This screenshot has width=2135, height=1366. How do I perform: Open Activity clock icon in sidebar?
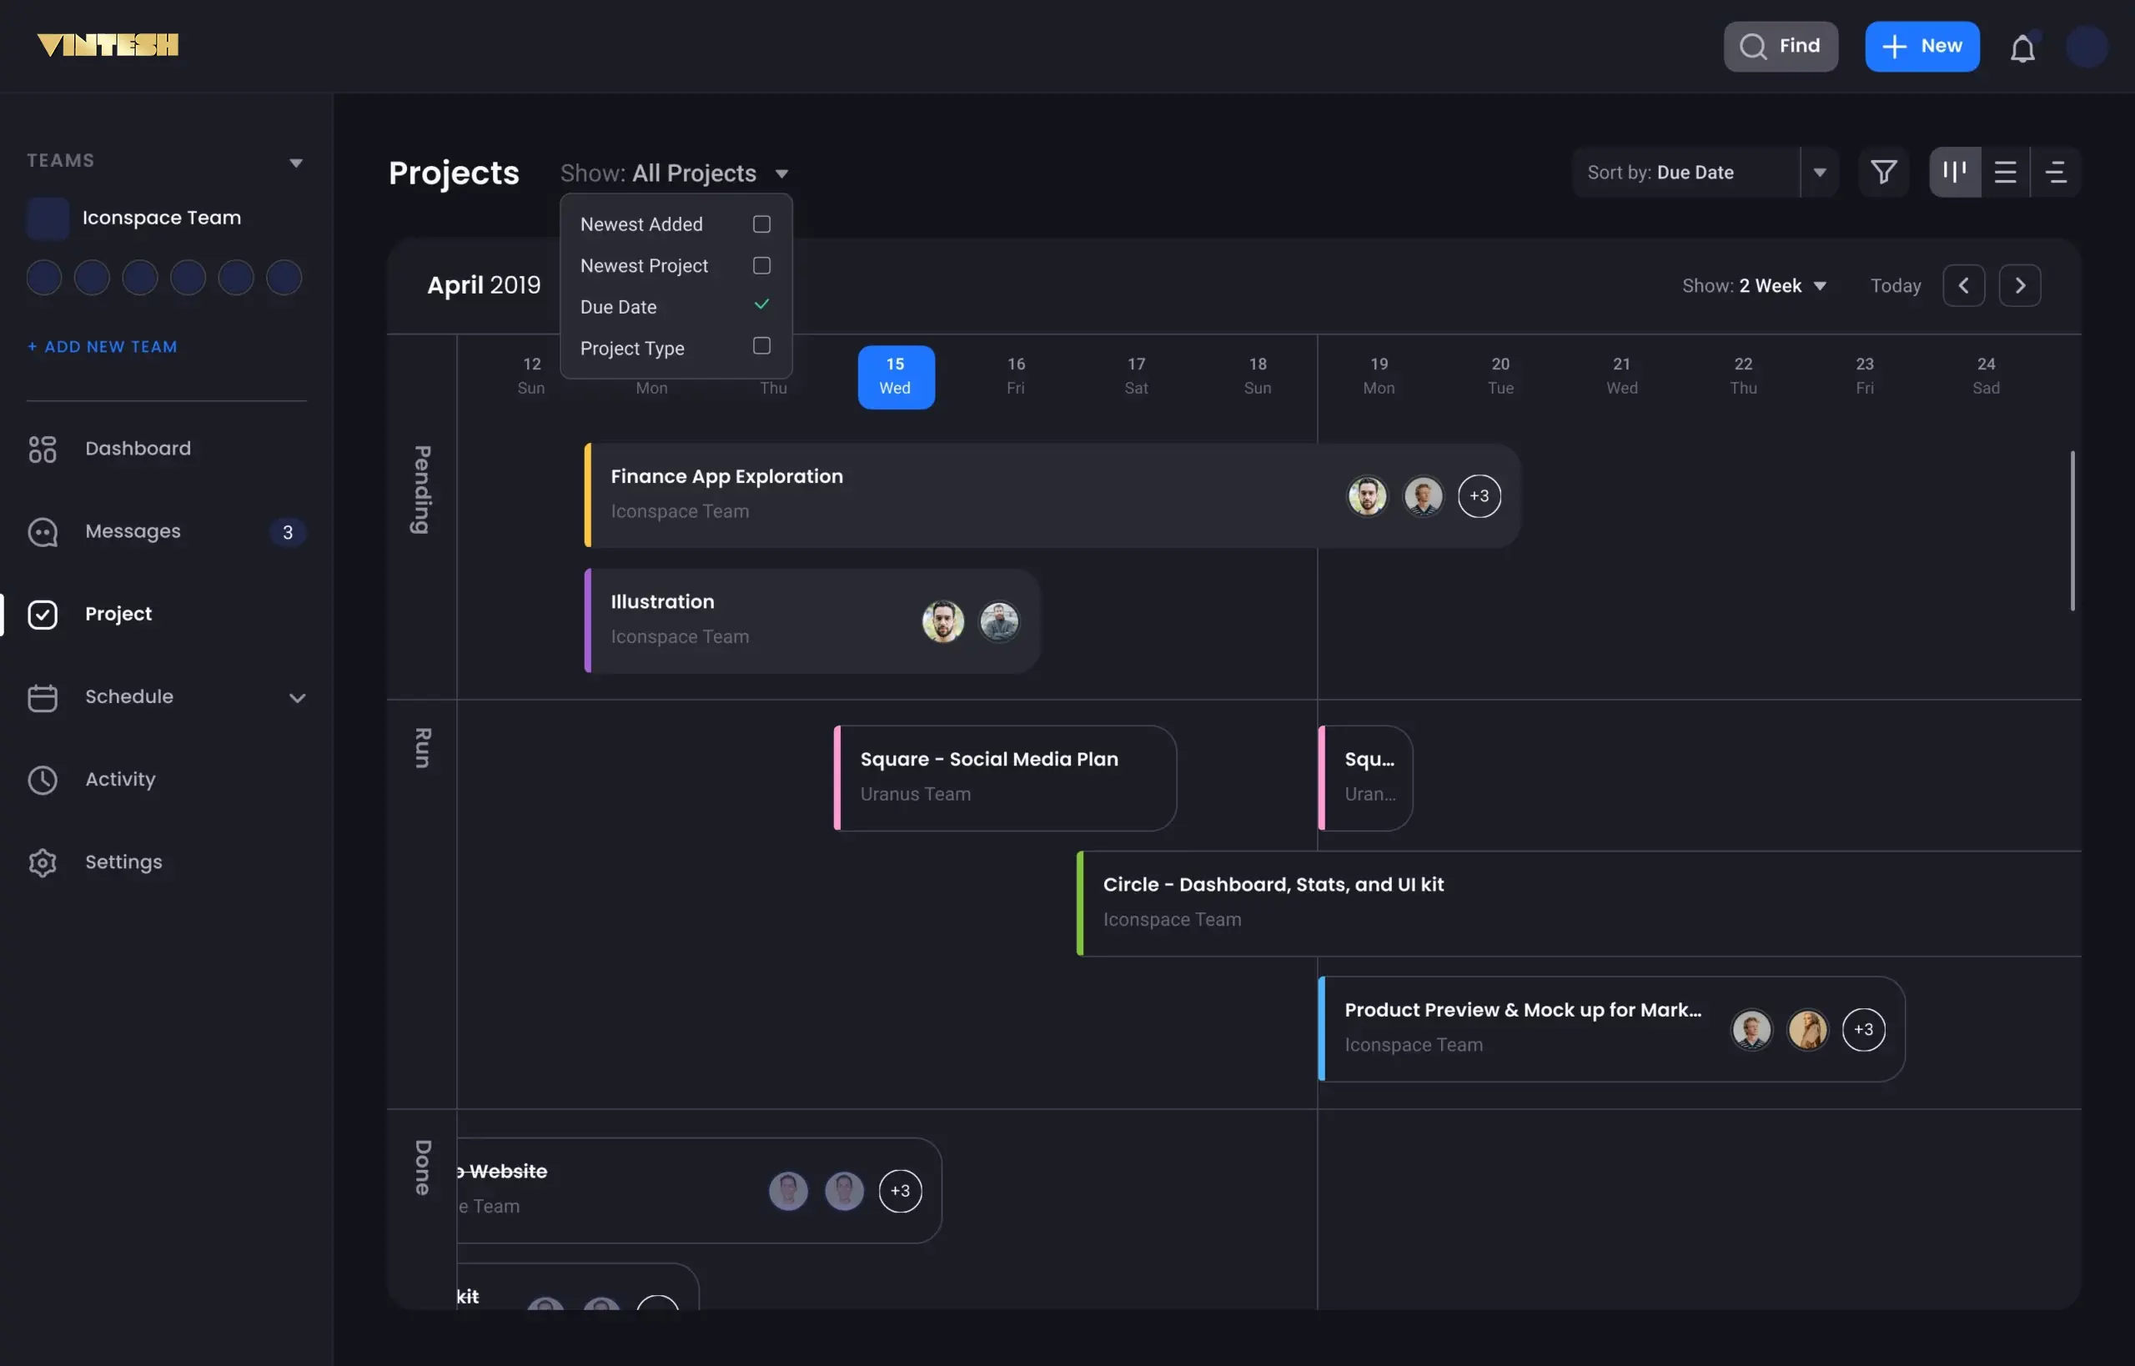click(43, 780)
